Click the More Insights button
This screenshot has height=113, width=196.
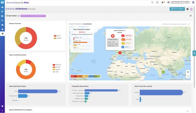(177, 9)
